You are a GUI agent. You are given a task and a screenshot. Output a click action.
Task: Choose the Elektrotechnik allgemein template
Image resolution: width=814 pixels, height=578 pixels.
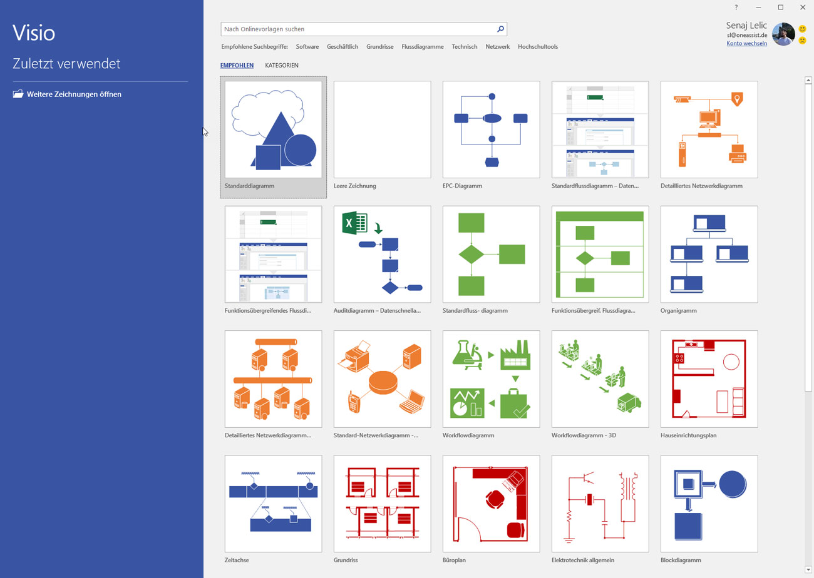600,504
